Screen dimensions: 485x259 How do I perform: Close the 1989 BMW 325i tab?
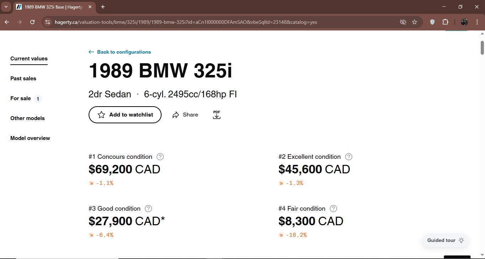click(x=90, y=7)
